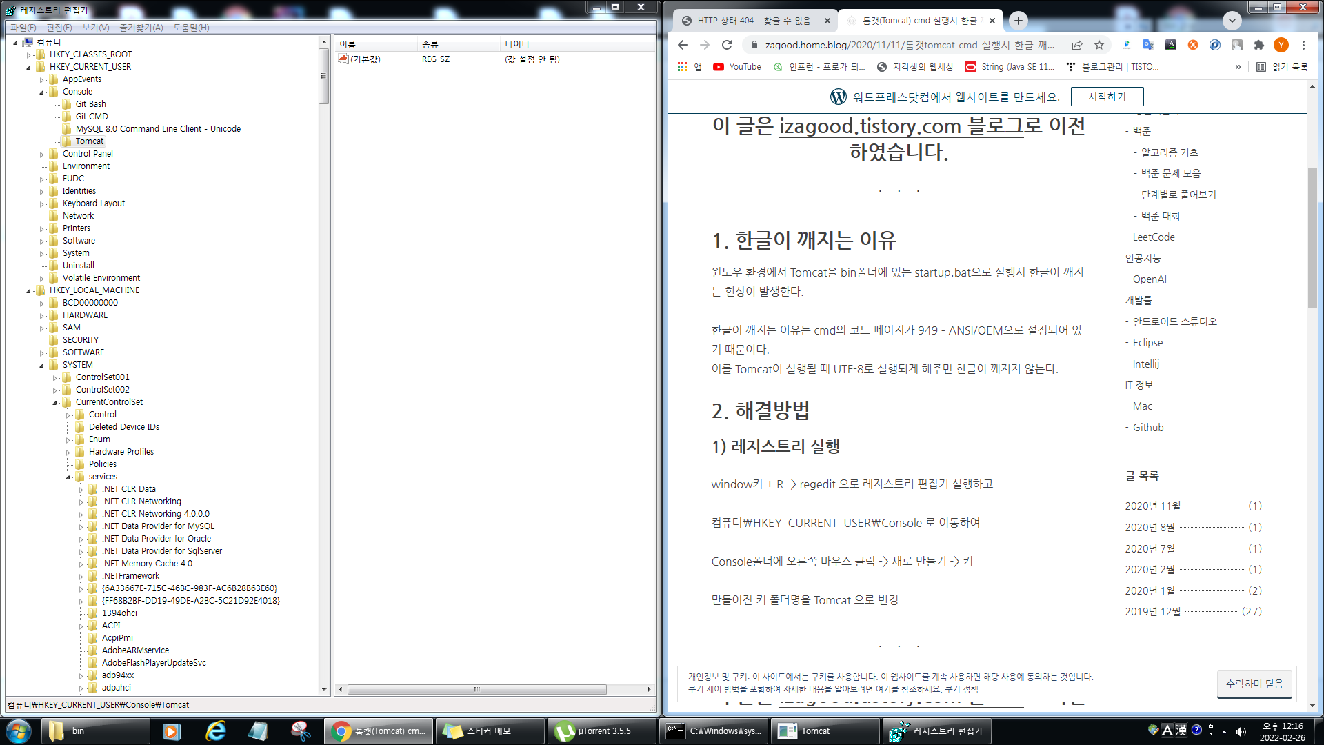The height and width of the screenshot is (745, 1324).
Task: Expand the HKEY_CLASSES_ROOT node
Action: (28, 55)
